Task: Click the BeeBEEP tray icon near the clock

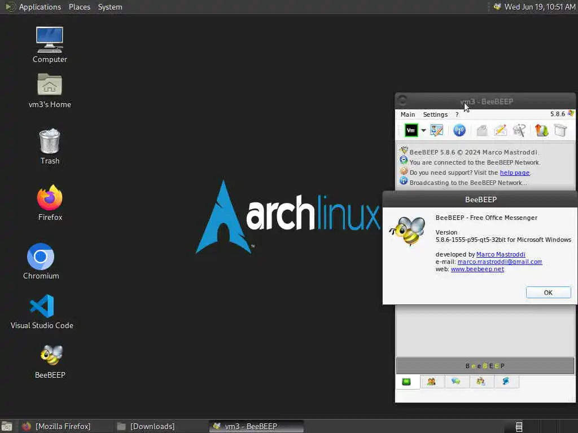Action: pos(497,7)
